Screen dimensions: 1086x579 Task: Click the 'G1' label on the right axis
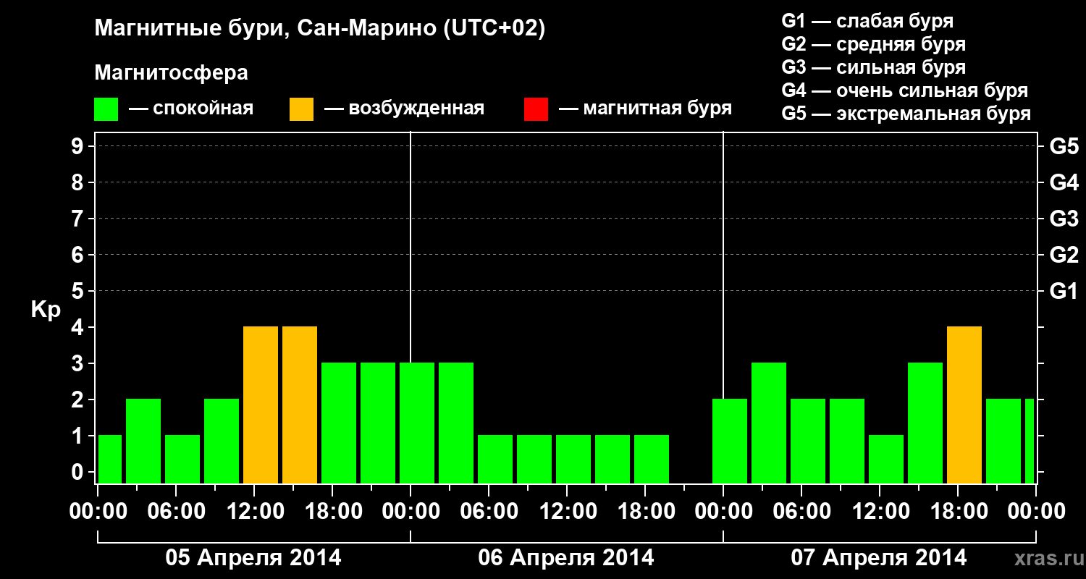pos(1064,292)
